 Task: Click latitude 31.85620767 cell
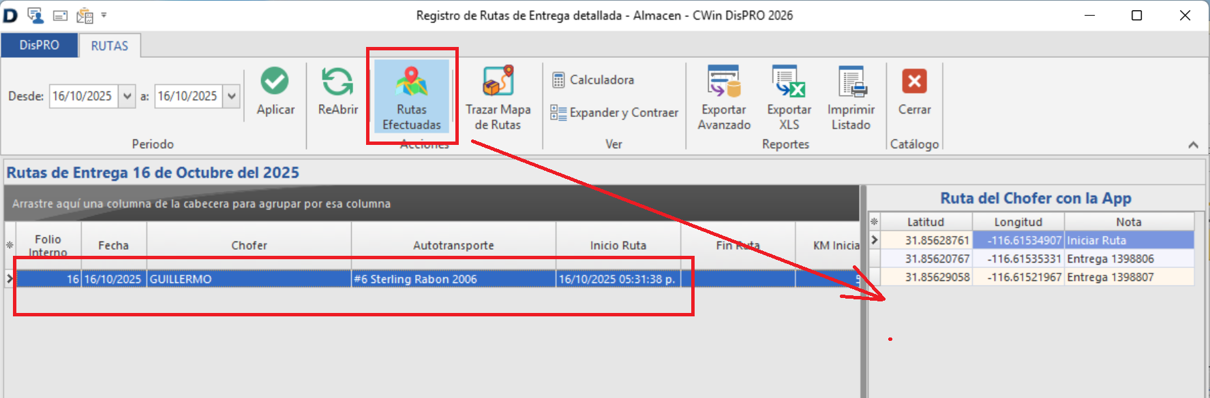[x=926, y=259]
